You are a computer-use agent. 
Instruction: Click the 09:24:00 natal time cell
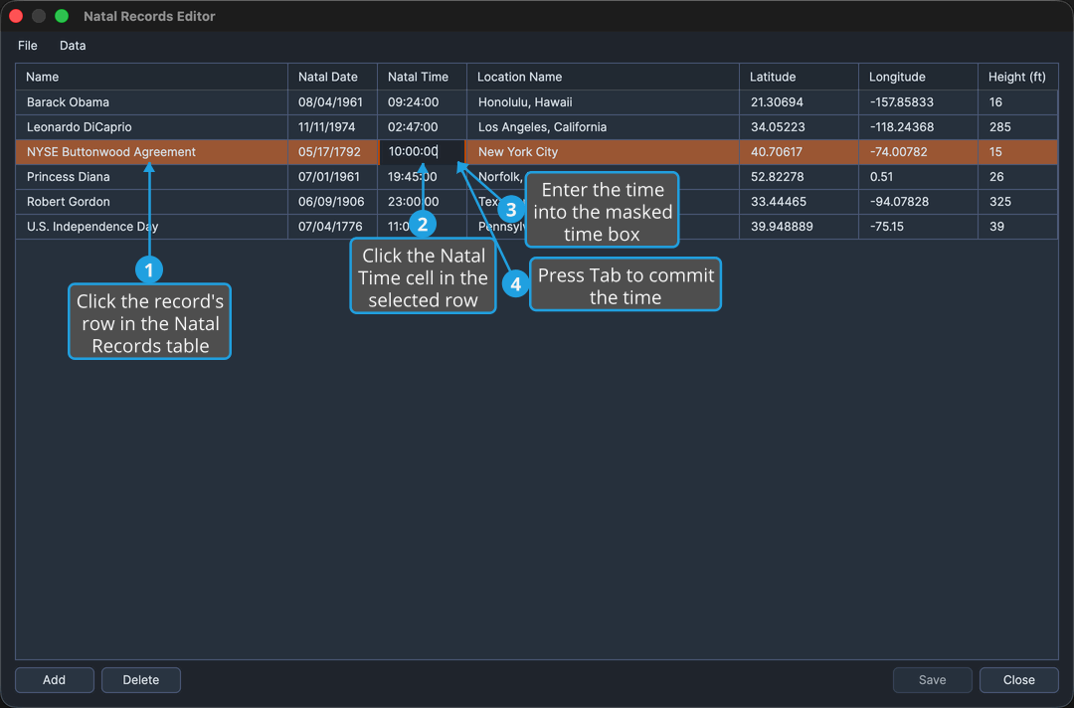[x=422, y=102]
